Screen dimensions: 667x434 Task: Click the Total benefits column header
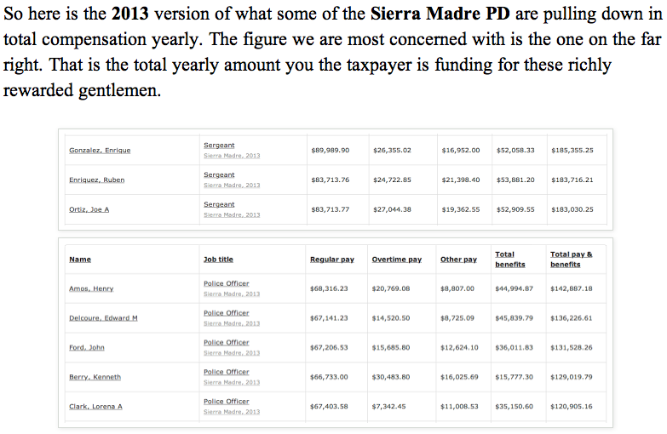coord(509,259)
